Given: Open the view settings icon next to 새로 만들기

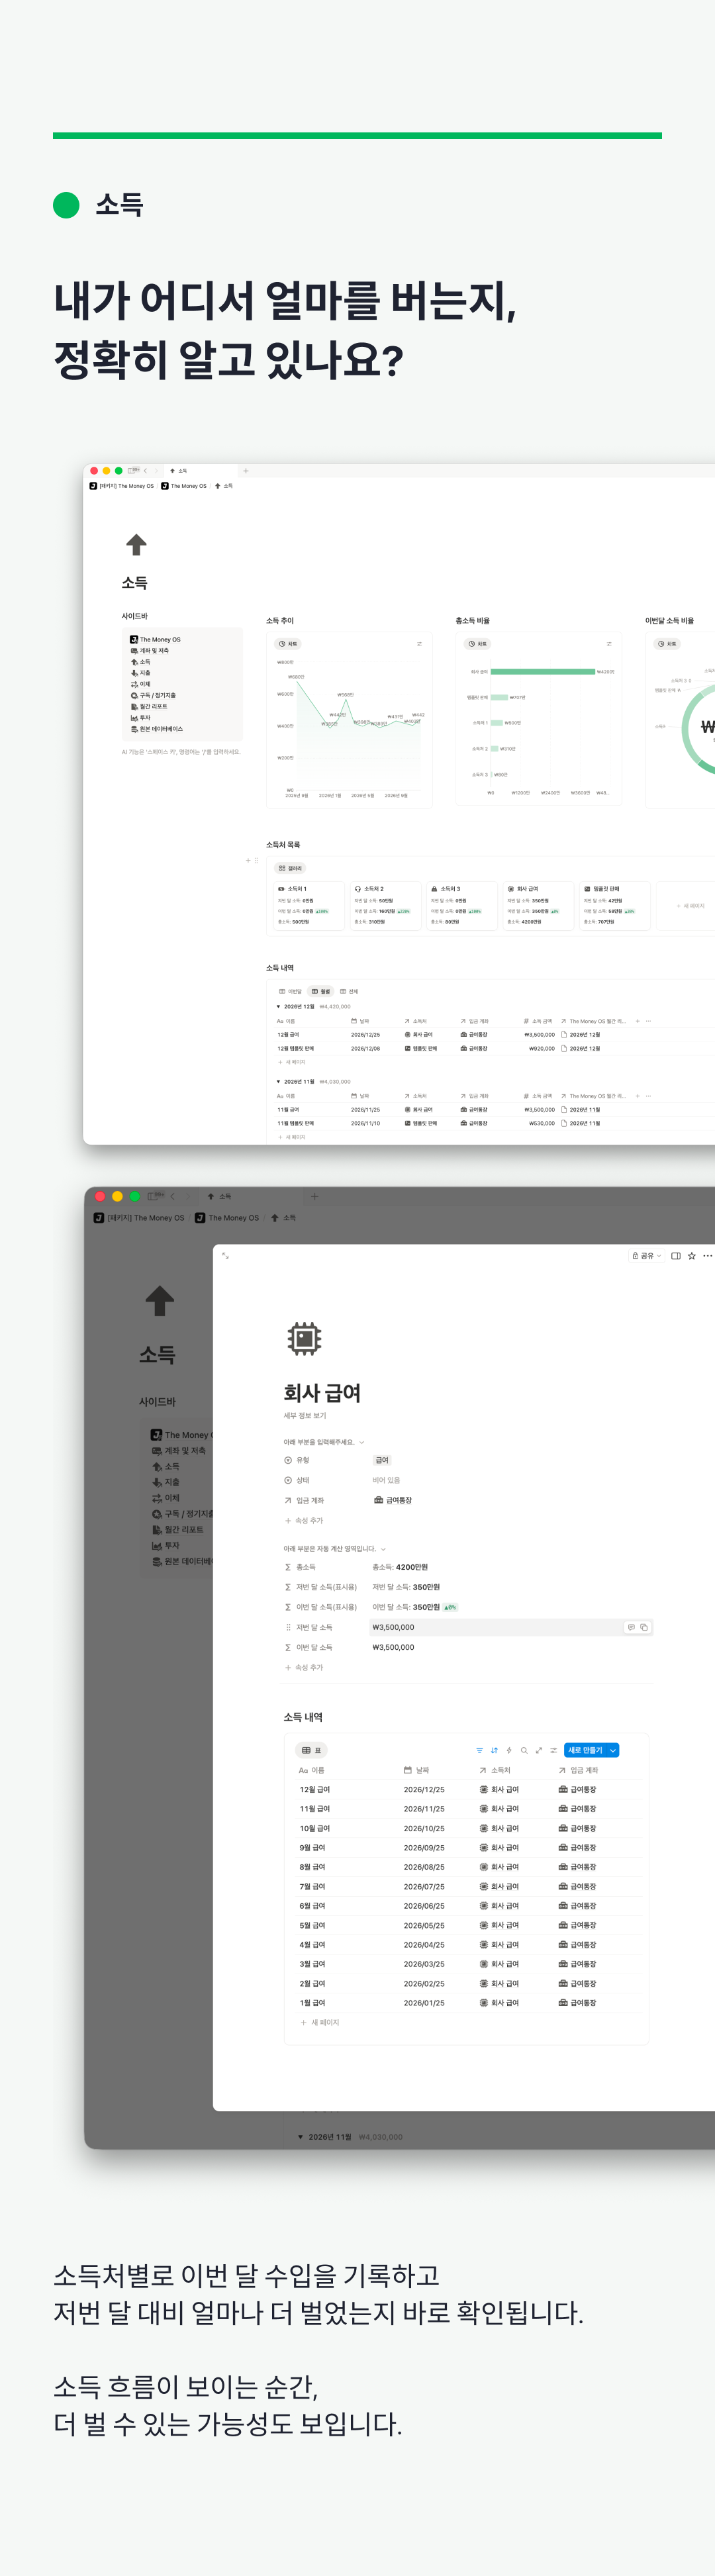Looking at the screenshot, I should [554, 1750].
